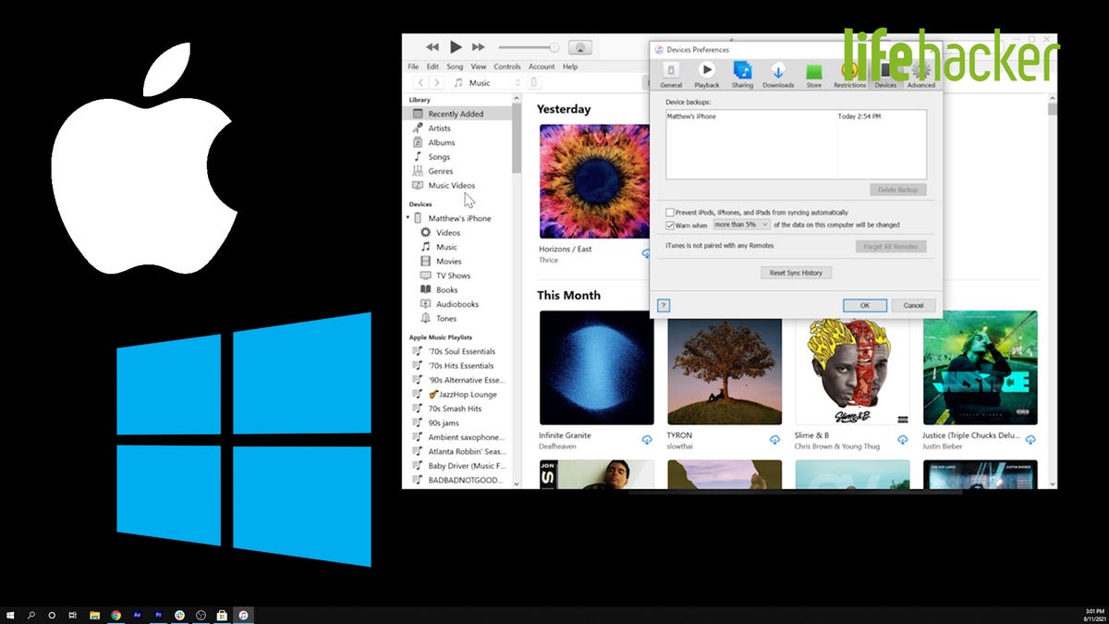Open the Controls menu
The width and height of the screenshot is (1109, 624).
[507, 67]
